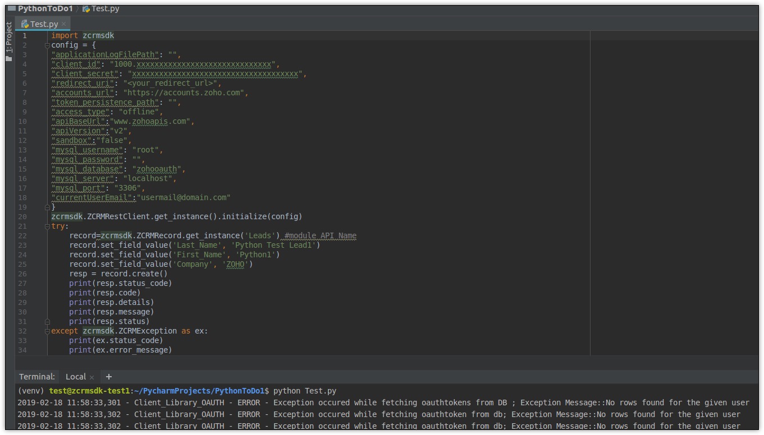Click the 'First_Name' string on line 24
The height and width of the screenshot is (435, 764).
[x=199, y=254]
